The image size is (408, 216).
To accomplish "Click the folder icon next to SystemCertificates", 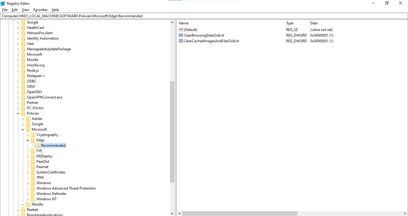I will pyautogui.click(x=33, y=172).
